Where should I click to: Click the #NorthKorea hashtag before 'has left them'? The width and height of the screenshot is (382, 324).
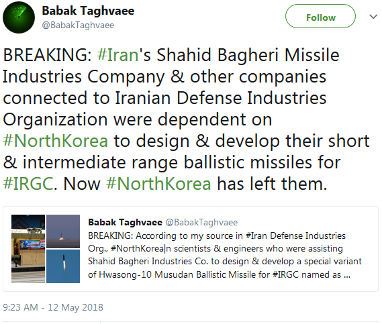click(x=158, y=184)
